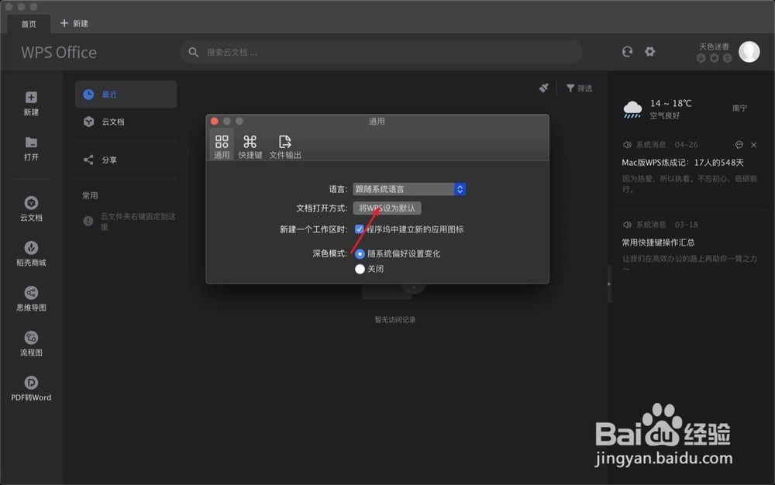Viewport: 775px width, 485px height.
Task: Open the 语言 language dropdown
Action: tap(409, 189)
